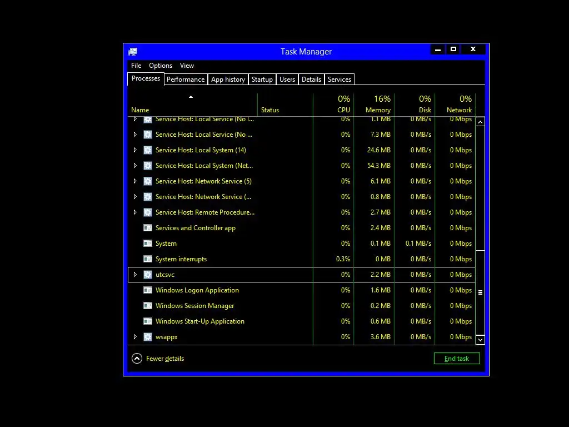The height and width of the screenshot is (427, 569).
Task: Select the Windows Logon Application row
Action: pyautogui.click(x=302, y=290)
